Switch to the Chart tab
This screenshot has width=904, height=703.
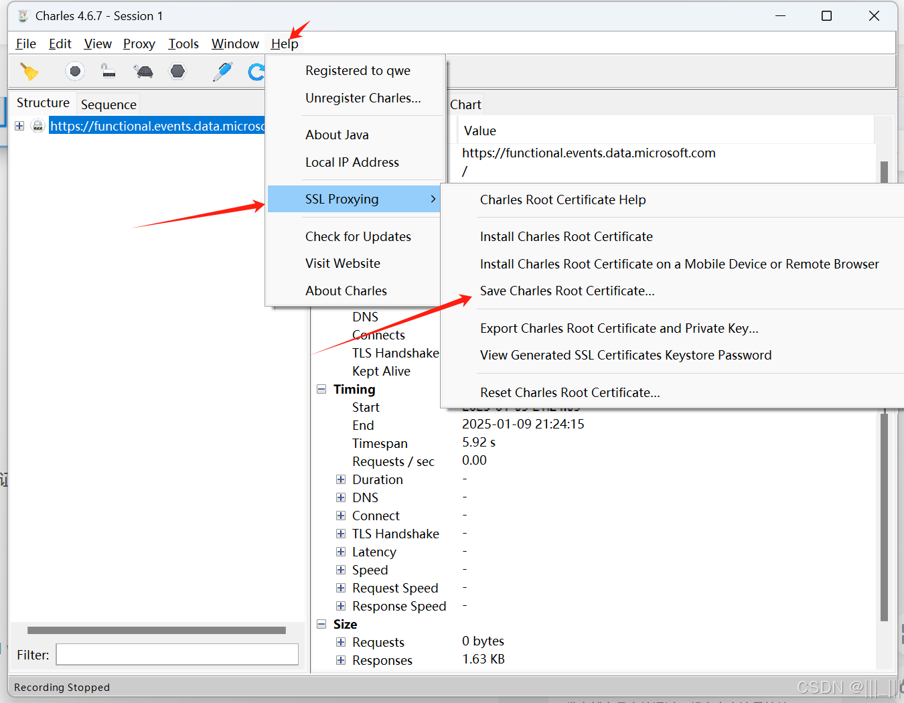pos(465,104)
